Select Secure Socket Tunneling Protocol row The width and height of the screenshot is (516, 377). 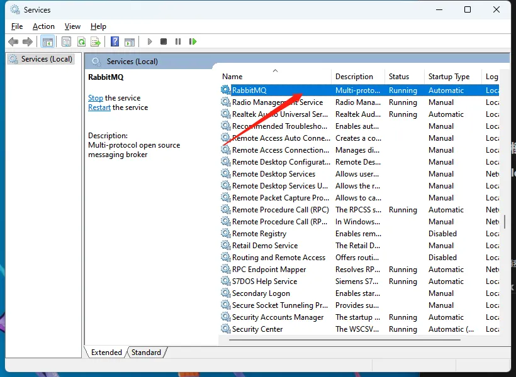pyautogui.click(x=359, y=305)
